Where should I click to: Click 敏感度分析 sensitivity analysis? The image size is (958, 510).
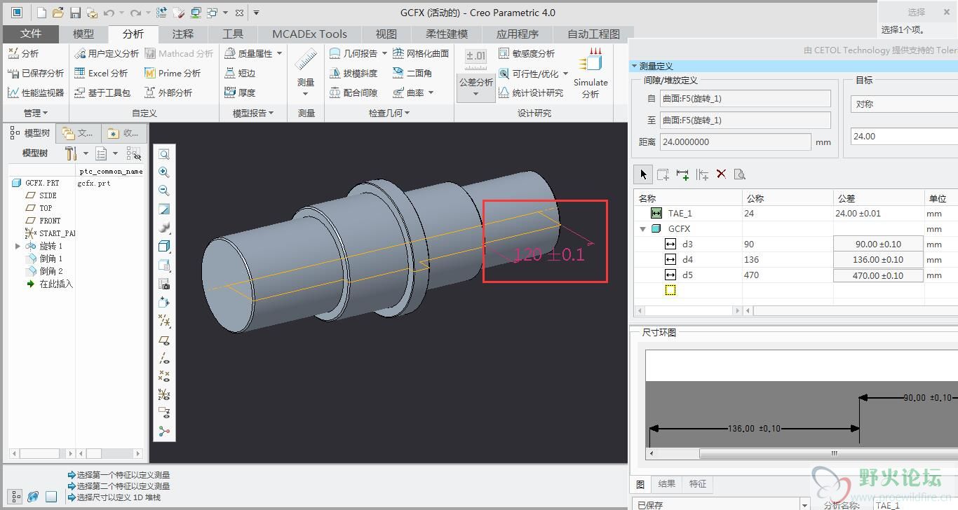527,53
